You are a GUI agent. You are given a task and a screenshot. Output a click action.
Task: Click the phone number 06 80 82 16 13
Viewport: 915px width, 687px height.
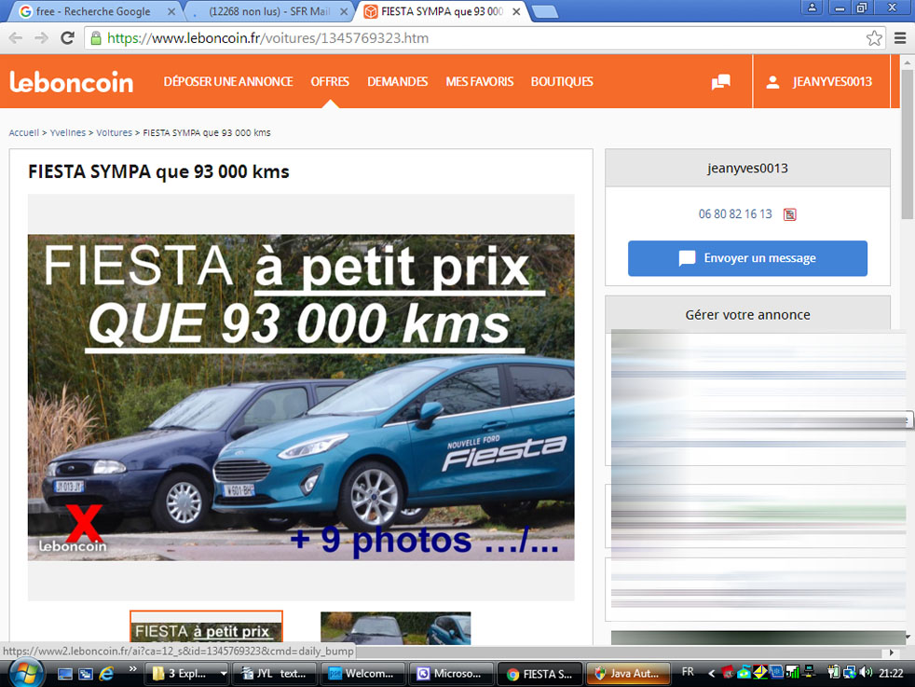tap(735, 214)
